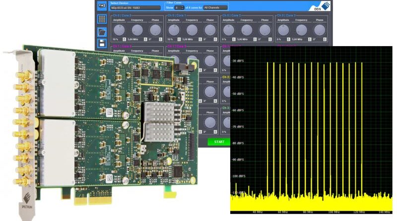Click Ch 0 Core 0 Phase knob
Viewport: 397px width, 221px height.
(155, 29)
